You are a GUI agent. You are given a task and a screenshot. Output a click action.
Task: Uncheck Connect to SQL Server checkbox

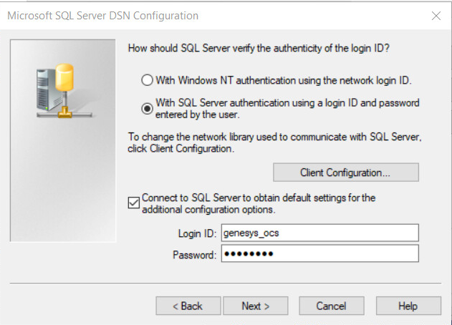133,203
